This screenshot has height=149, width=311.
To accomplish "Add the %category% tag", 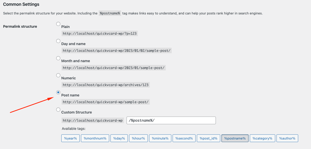I will click(262, 138).
